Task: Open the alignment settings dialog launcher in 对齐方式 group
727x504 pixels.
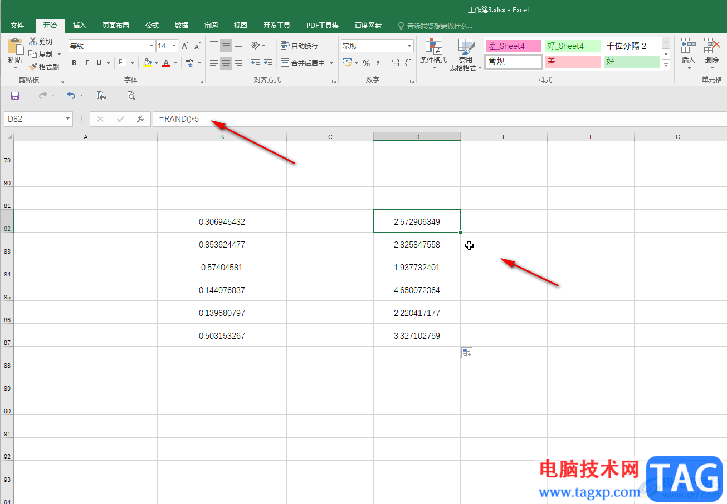Action: 334,81
